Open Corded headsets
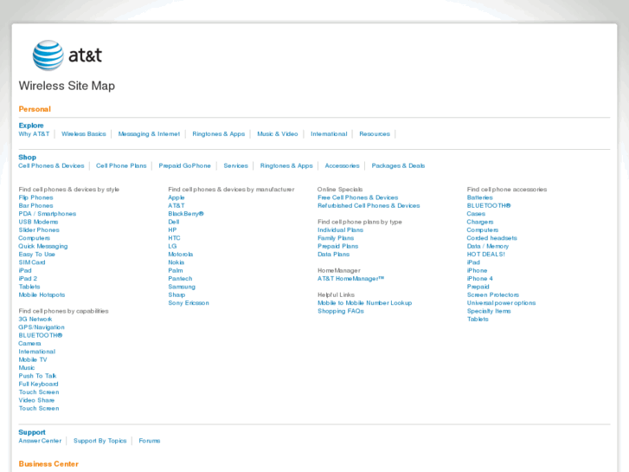The width and height of the screenshot is (629, 472). (x=491, y=238)
